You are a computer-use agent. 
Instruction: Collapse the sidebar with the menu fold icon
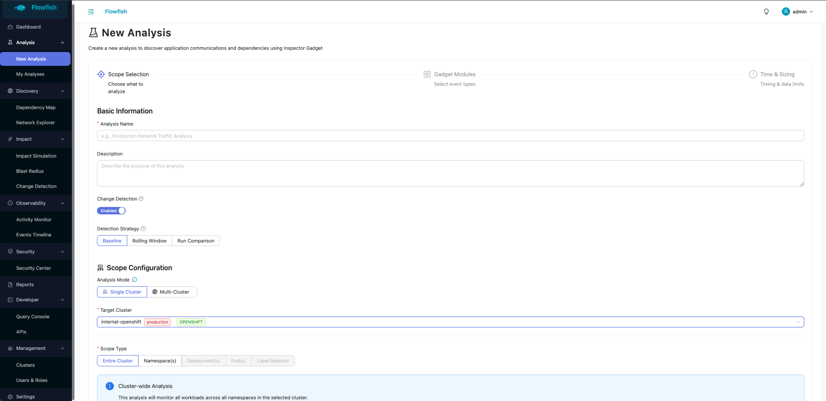(91, 12)
